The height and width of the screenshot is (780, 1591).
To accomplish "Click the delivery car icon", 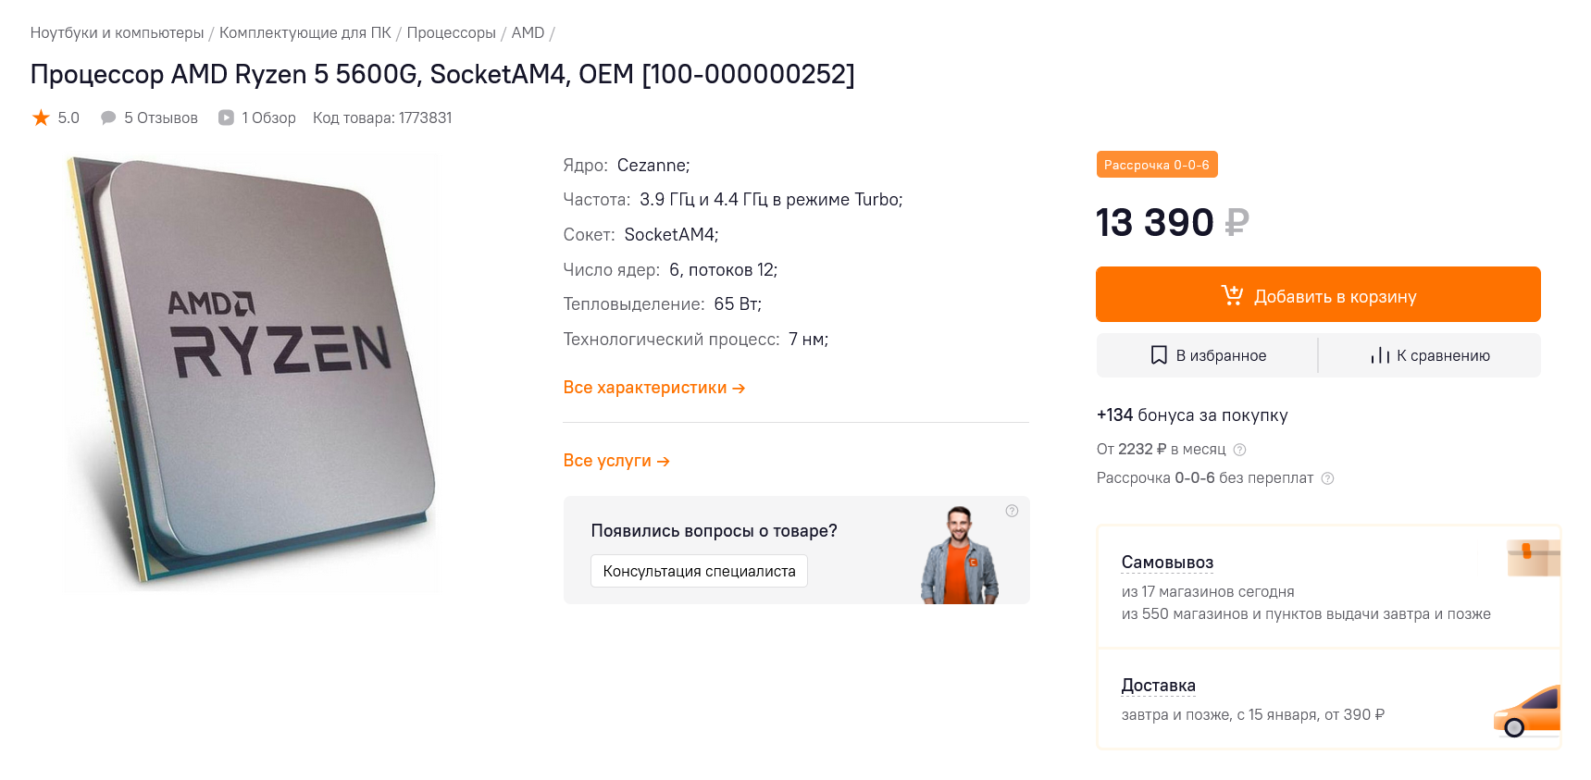I will click(x=1528, y=712).
